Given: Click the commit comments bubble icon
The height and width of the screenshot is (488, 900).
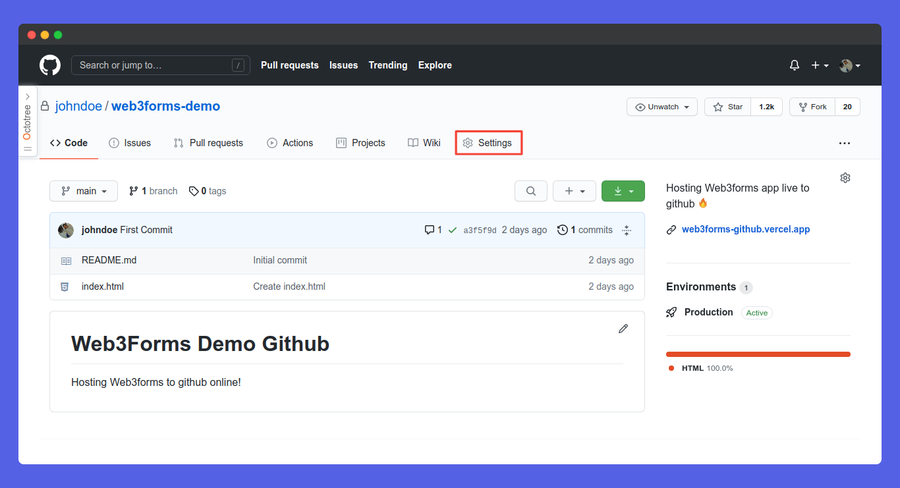Looking at the screenshot, I should click(430, 230).
